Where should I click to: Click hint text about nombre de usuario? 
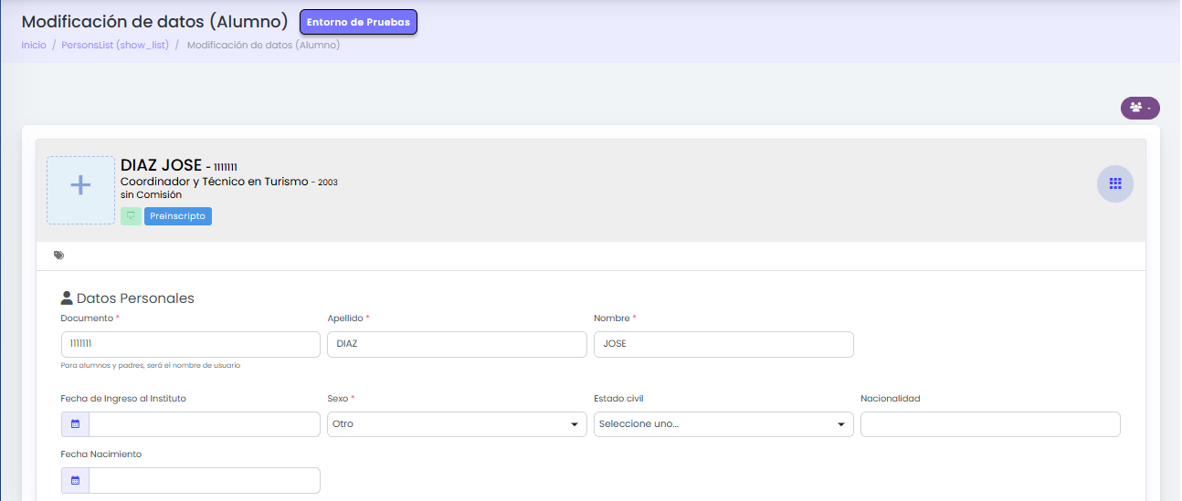(151, 365)
